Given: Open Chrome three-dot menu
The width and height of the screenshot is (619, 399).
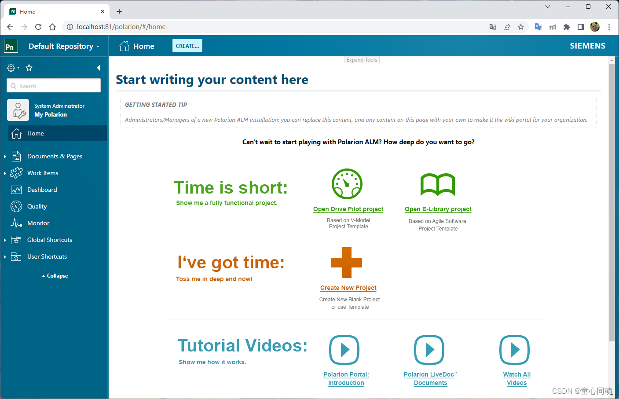Looking at the screenshot, I should tap(609, 27).
